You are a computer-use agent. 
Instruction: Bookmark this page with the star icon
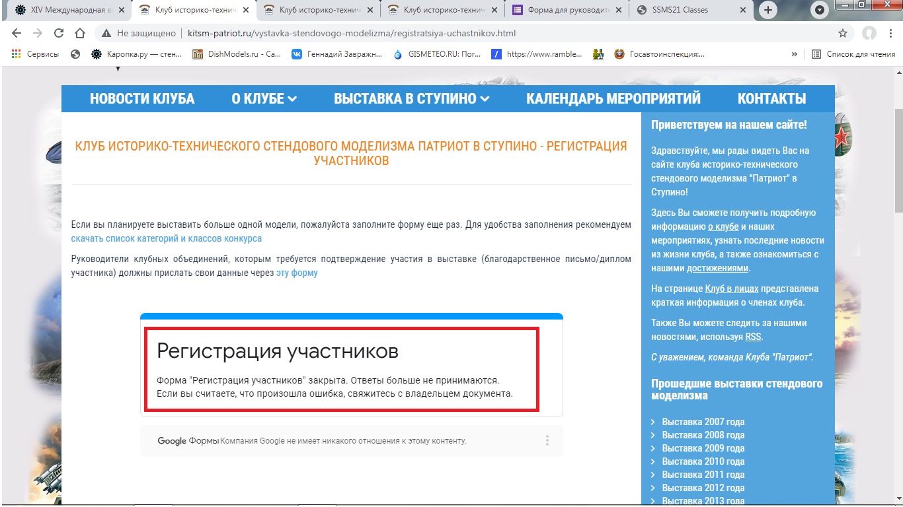[x=843, y=33]
